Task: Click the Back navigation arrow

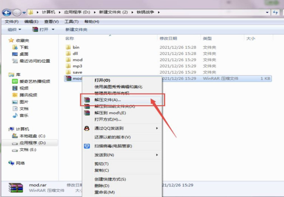Action: [x=7, y=12]
